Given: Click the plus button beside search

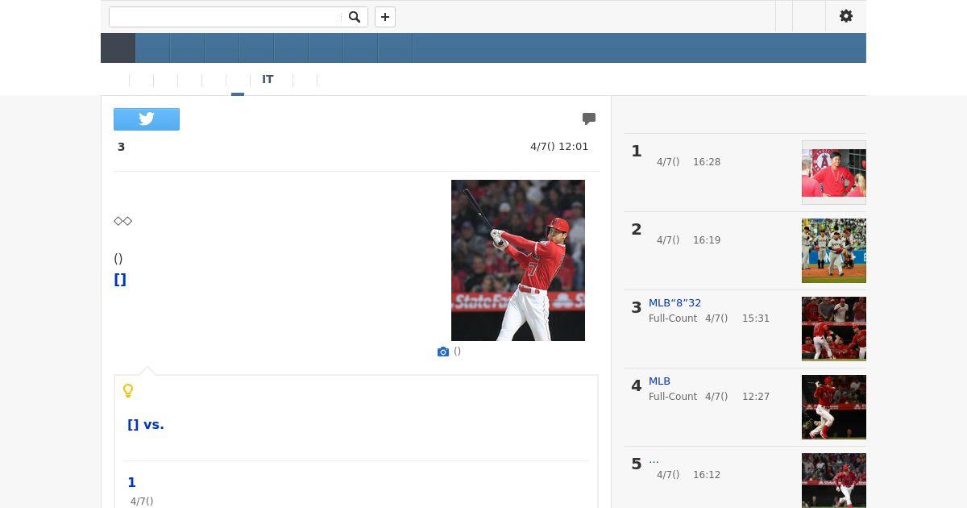Looking at the screenshot, I should point(385,17).
